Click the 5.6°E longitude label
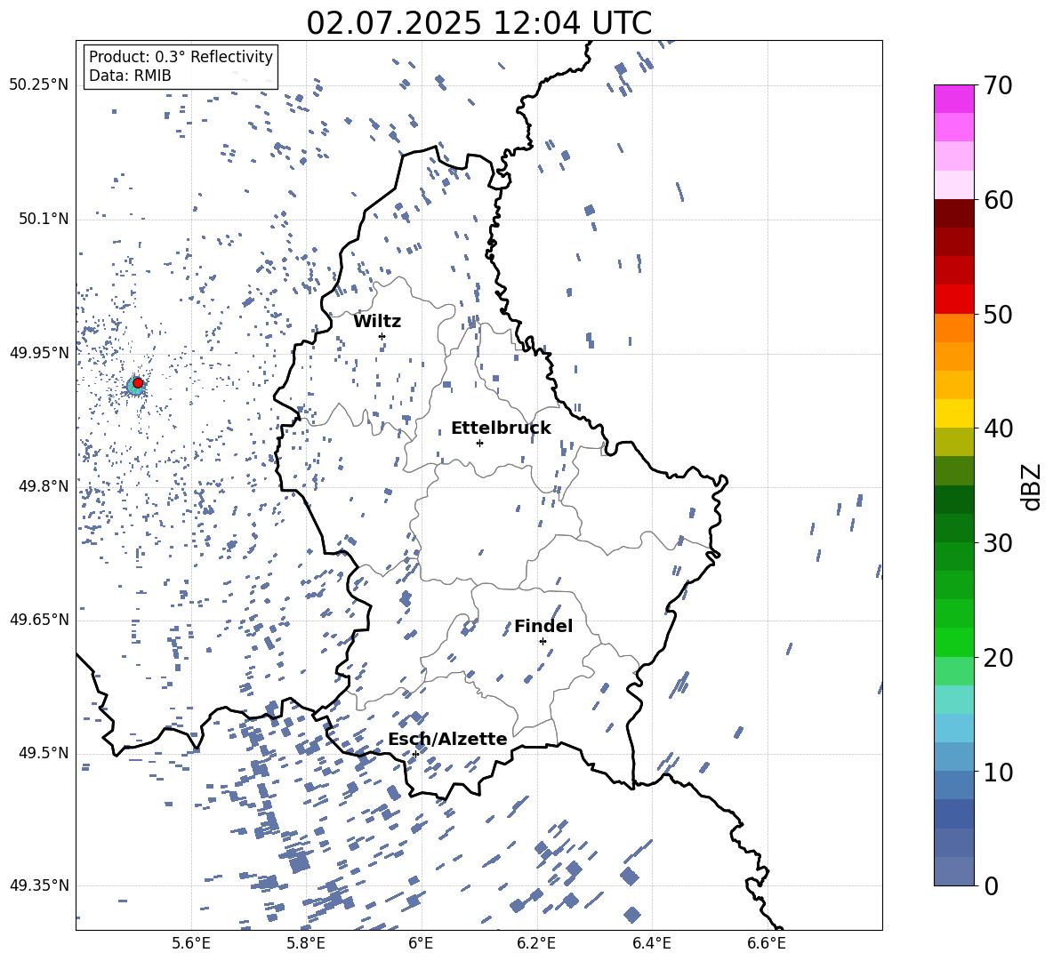This screenshot has width=1053, height=961. click(191, 943)
